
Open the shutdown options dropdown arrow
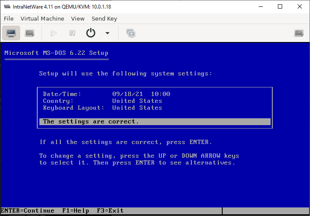(x=107, y=33)
